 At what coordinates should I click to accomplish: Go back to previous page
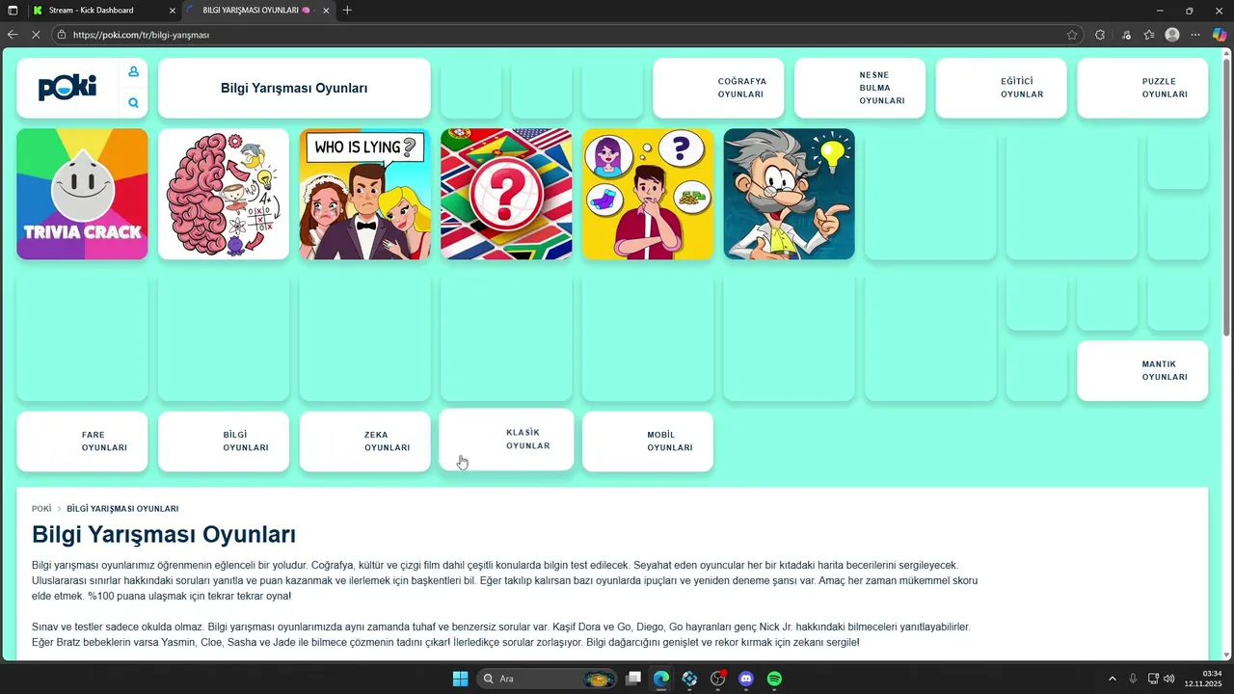(x=13, y=35)
